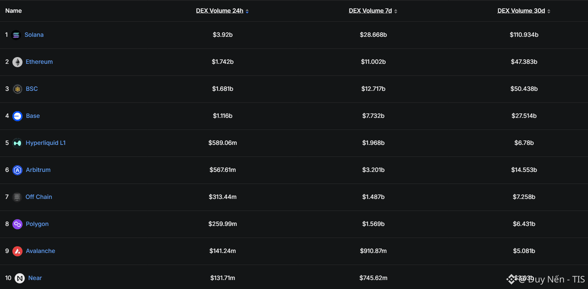Sort by DEX Volume 7d arrow

[396, 11]
